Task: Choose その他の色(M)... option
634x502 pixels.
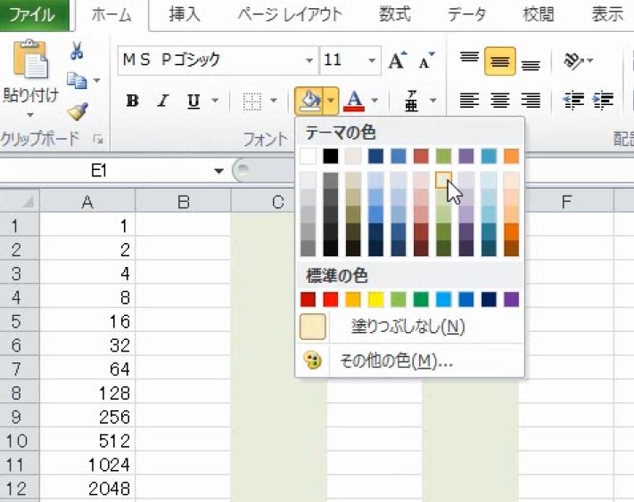Action: point(410,360)
